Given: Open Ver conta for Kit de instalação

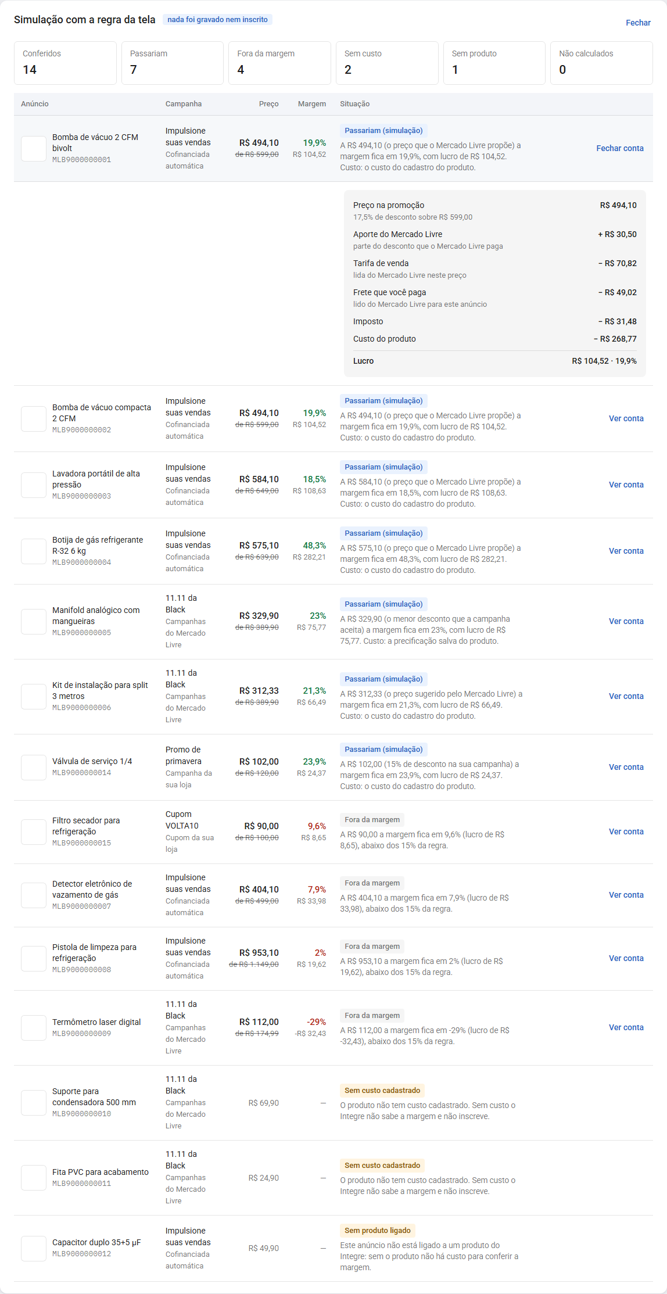Looking at the screenshot, I should [626, 696].
